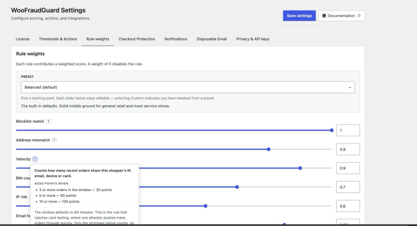Screen dimensions: 417x226
Task: Click tooltip line '10 or more — 100 points'
Action: click(59, 202)
